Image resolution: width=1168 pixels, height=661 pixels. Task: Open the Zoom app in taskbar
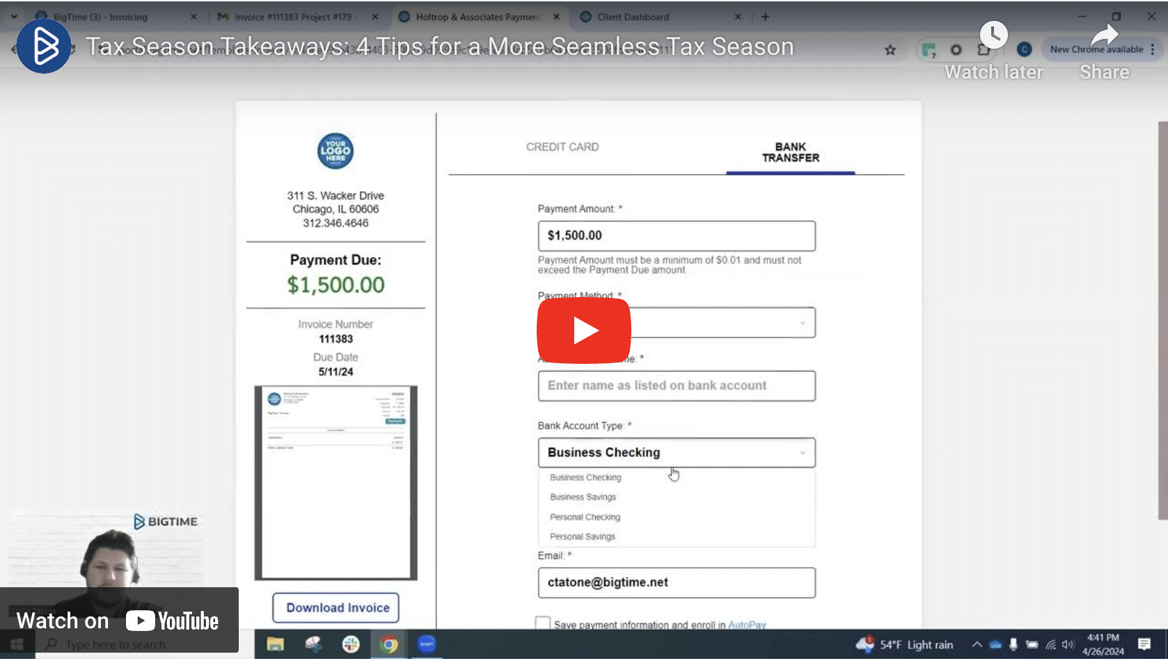click(427, 644)
